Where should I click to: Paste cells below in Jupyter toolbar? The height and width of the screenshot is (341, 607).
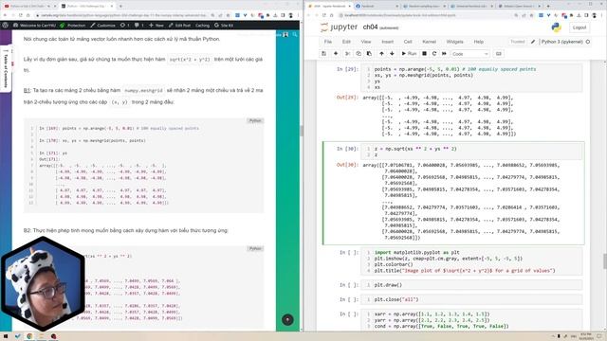[x=369, y=54]
